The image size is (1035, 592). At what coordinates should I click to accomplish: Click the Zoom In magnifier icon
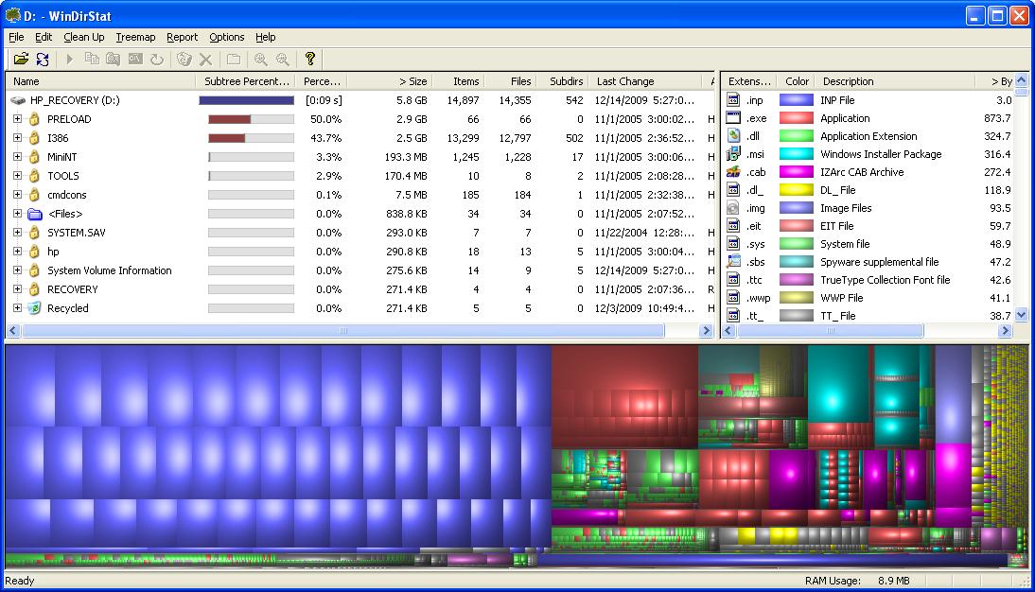point(261,60)
